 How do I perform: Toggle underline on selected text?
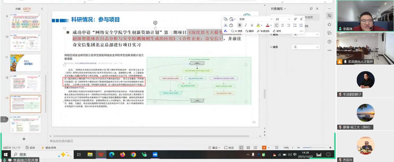pyautogui.click(x=251, y=25)
